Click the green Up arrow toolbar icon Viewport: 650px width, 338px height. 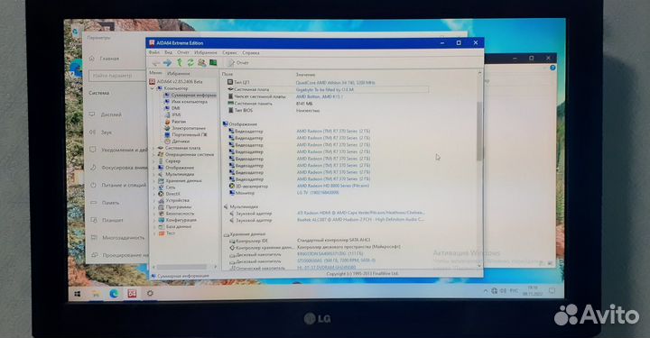tap(180, 63)
